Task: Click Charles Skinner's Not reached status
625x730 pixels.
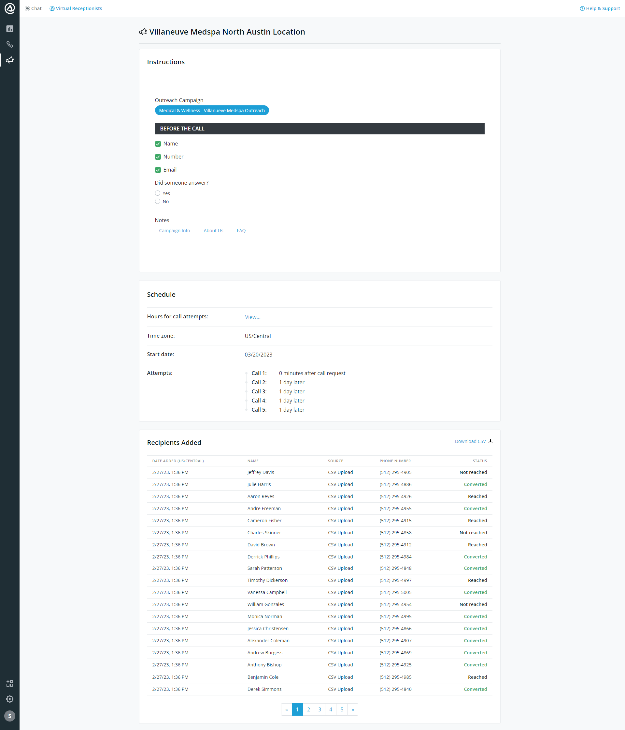Action: pos(473,532)
